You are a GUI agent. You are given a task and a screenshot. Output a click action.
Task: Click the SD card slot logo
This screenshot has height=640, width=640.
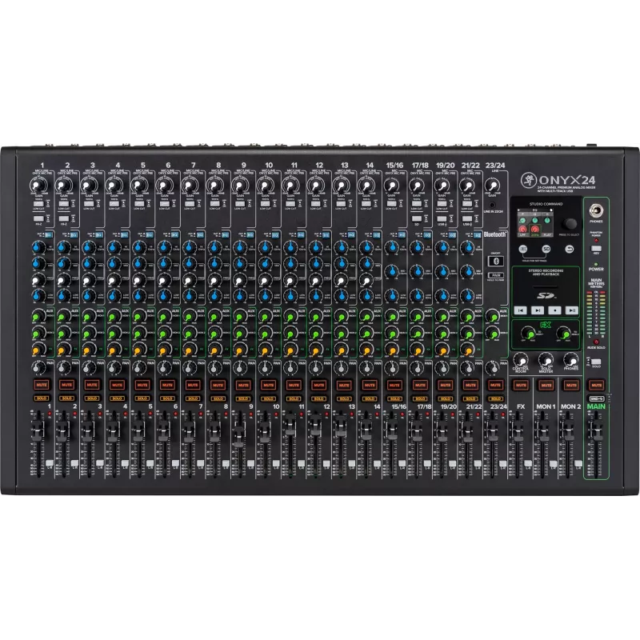pyautogui.click(x=546, y=295)
